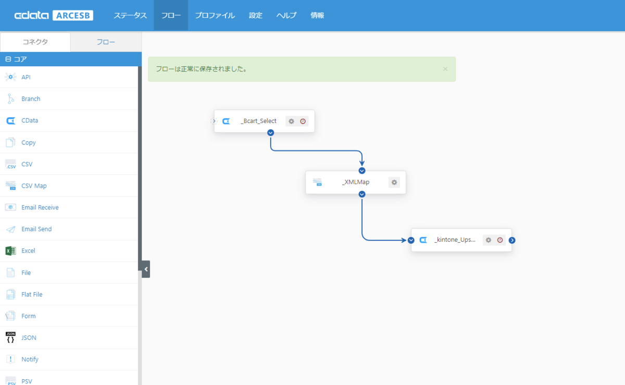Click the output port below _Bcart_Select
Screen dimensions: 625x385
point(270,133)
